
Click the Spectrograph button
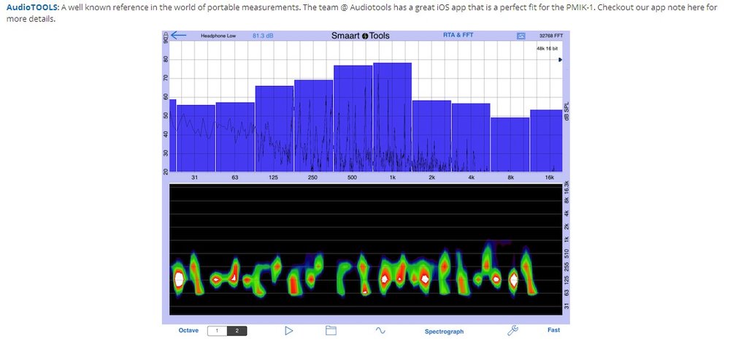(444, 332)
